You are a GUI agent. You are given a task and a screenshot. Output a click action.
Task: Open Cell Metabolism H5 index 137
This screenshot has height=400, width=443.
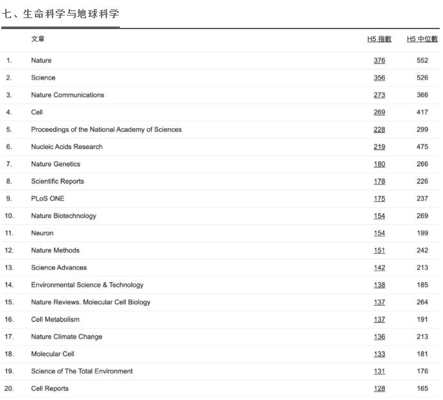[x=379, y=319]
